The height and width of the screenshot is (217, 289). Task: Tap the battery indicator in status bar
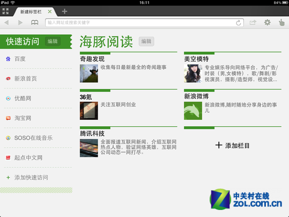285,3
